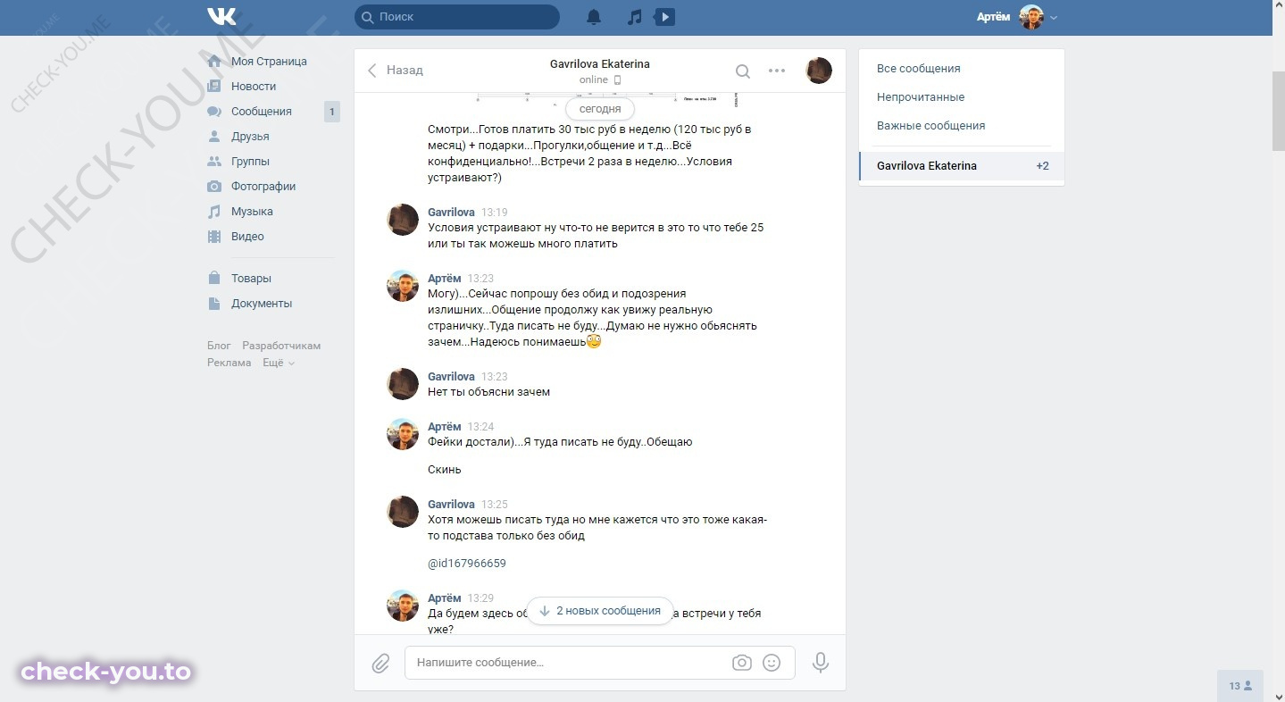This screenshot has width=1285, height=702.
Task: Open the online friends counter showing 13
Action: tap(1240, 686)
